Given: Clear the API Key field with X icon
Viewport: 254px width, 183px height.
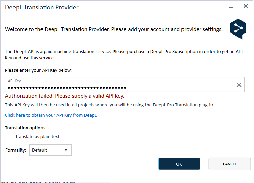Looking at the screenshot, I should tap(239, 85).
